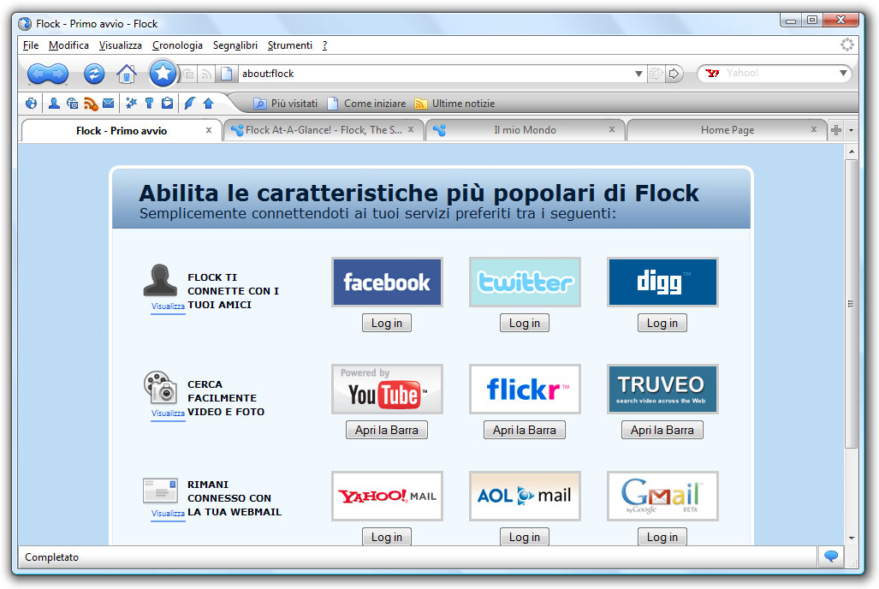Switch to Flock At-A-Glance tab
Screen dimensions: 879x589
[324, 130]
